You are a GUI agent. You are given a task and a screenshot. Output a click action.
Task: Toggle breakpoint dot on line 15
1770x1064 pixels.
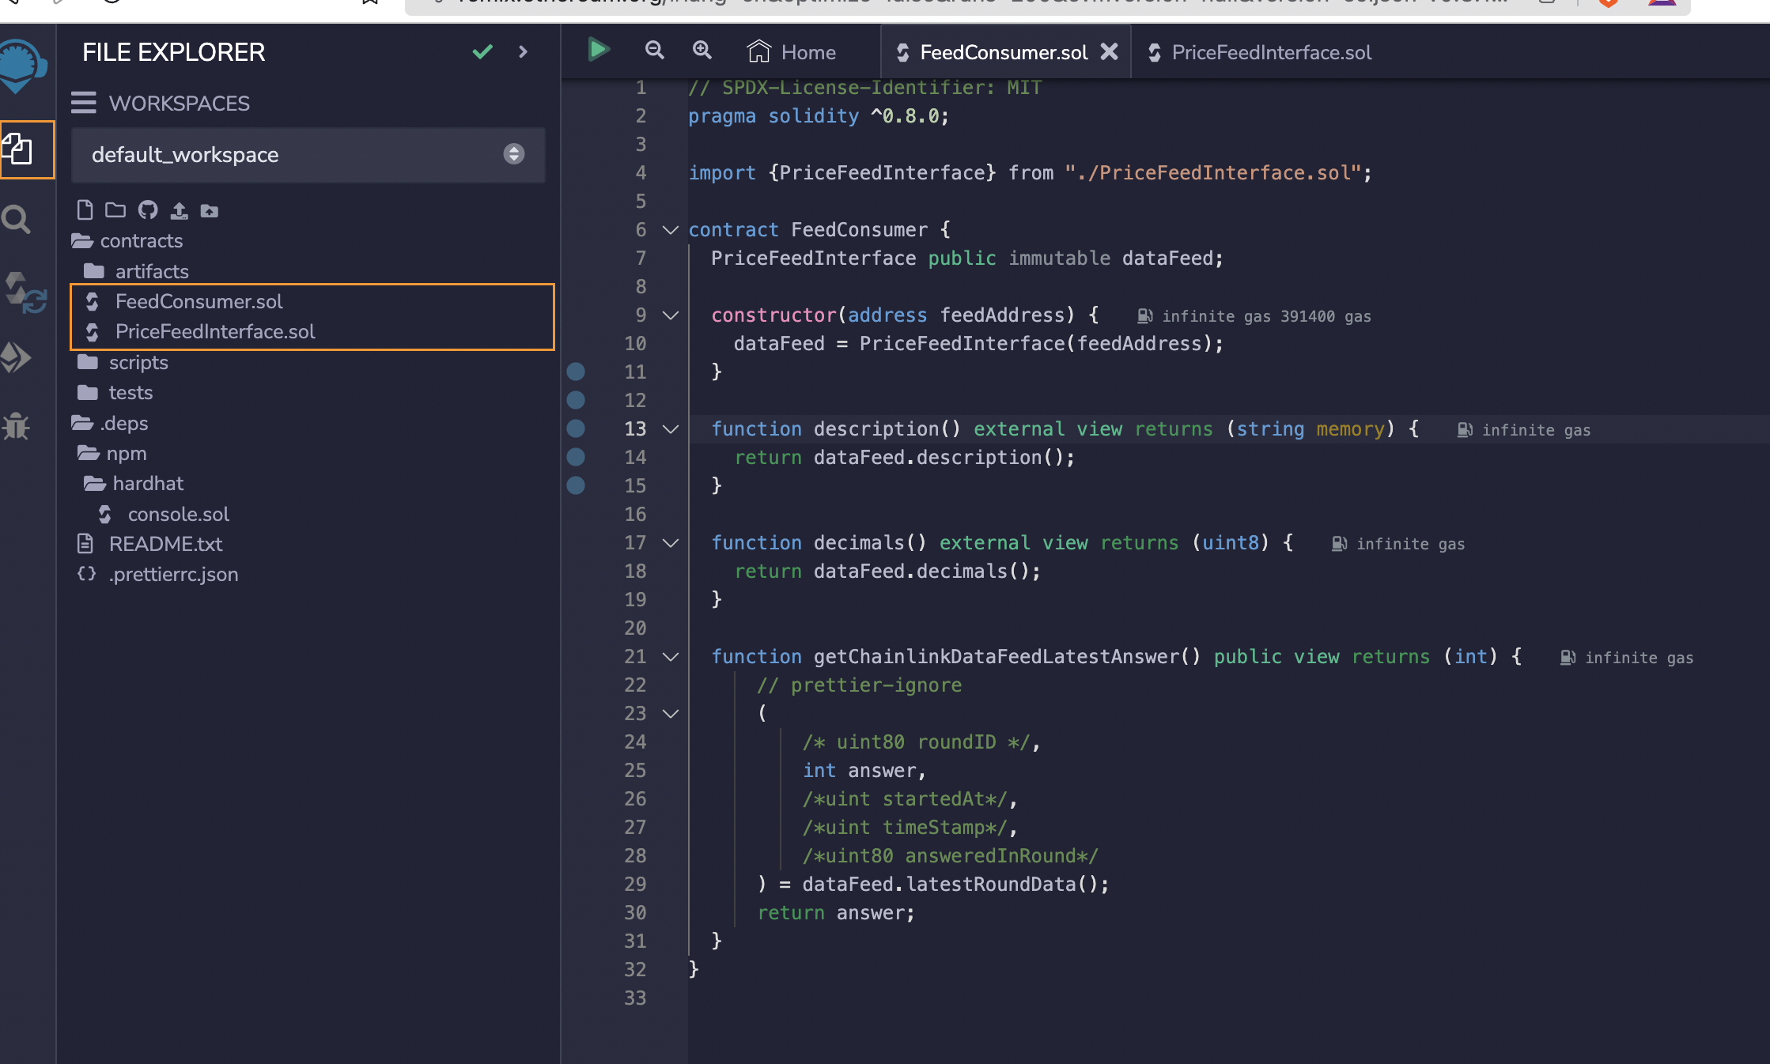click(x=576, y=485)
